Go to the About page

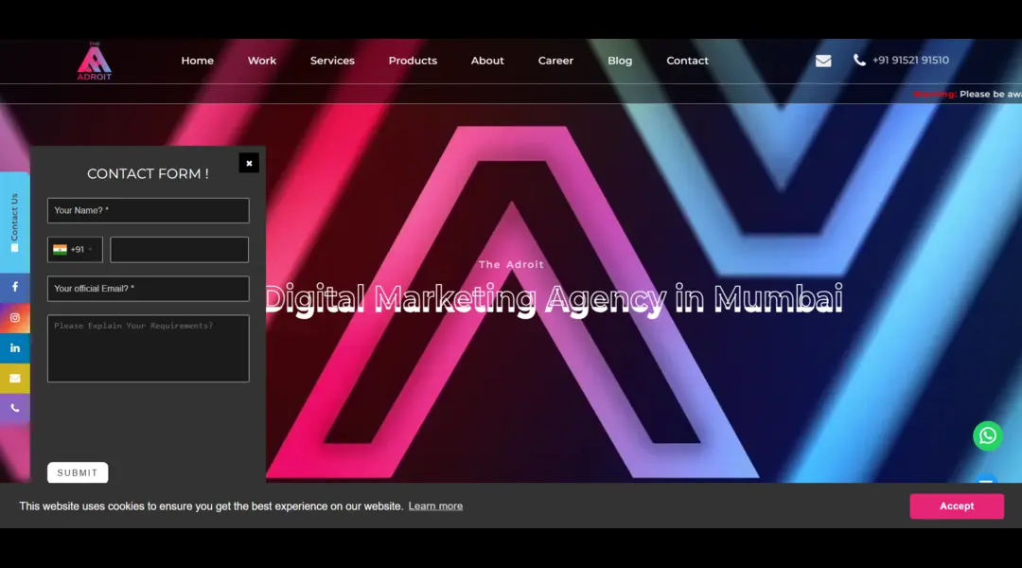click(487, 61)
